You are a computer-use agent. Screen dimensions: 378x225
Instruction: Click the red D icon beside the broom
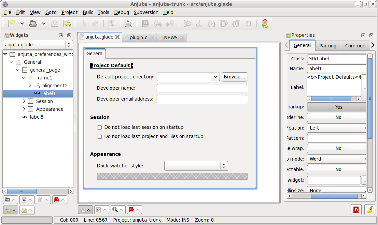[x=356, y=210]
